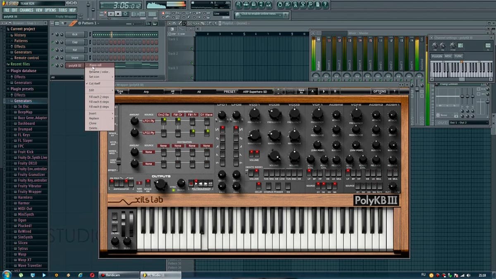
Task: Select the Sytrus generator preset
Action: 23,248
